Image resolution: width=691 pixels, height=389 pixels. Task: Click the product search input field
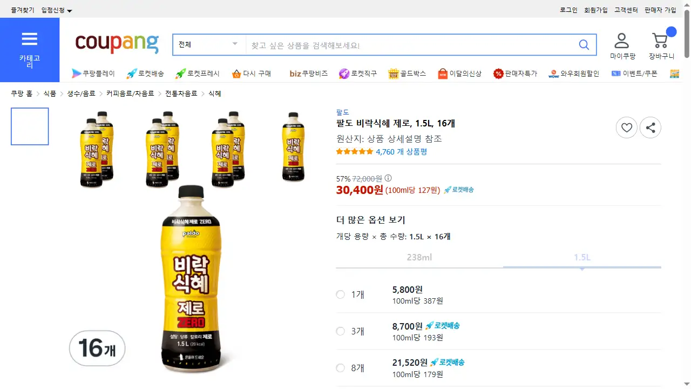point(409,45)
